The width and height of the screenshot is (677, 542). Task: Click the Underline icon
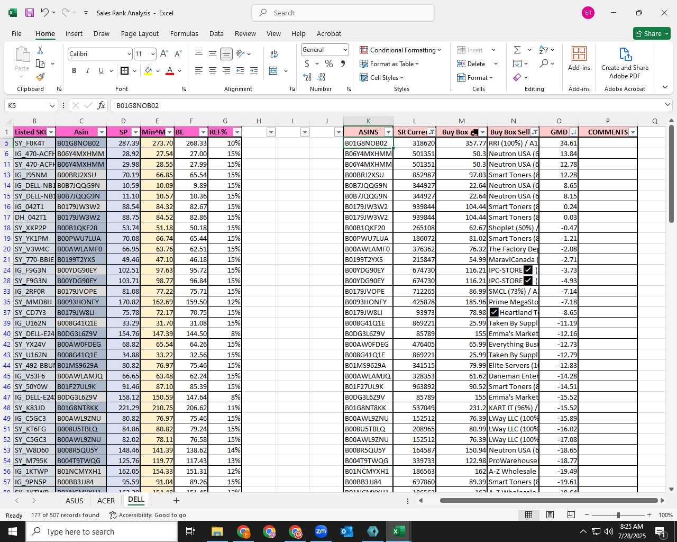(101, 71)
